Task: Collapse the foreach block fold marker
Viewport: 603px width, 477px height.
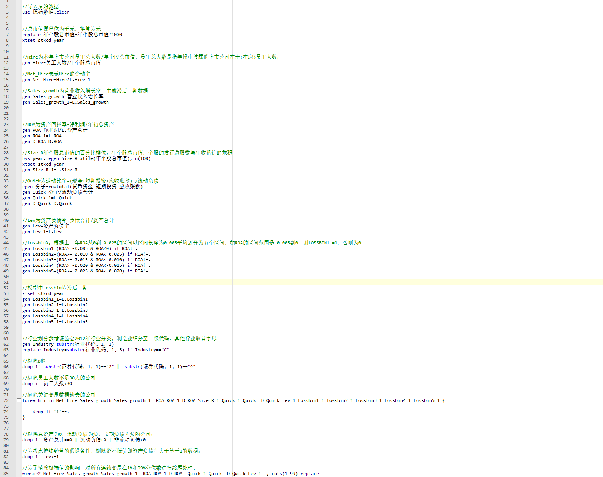Action: 19,400
